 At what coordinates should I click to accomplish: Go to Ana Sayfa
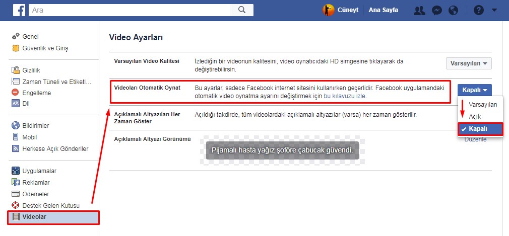pos(385,10)
